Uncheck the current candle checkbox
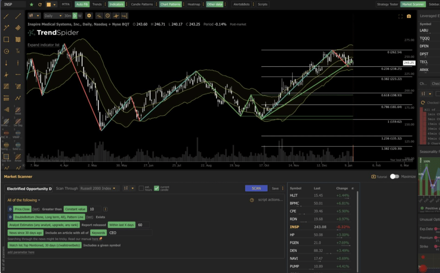The height and width of the screenshot is (273, 440). tap(157, 188)
